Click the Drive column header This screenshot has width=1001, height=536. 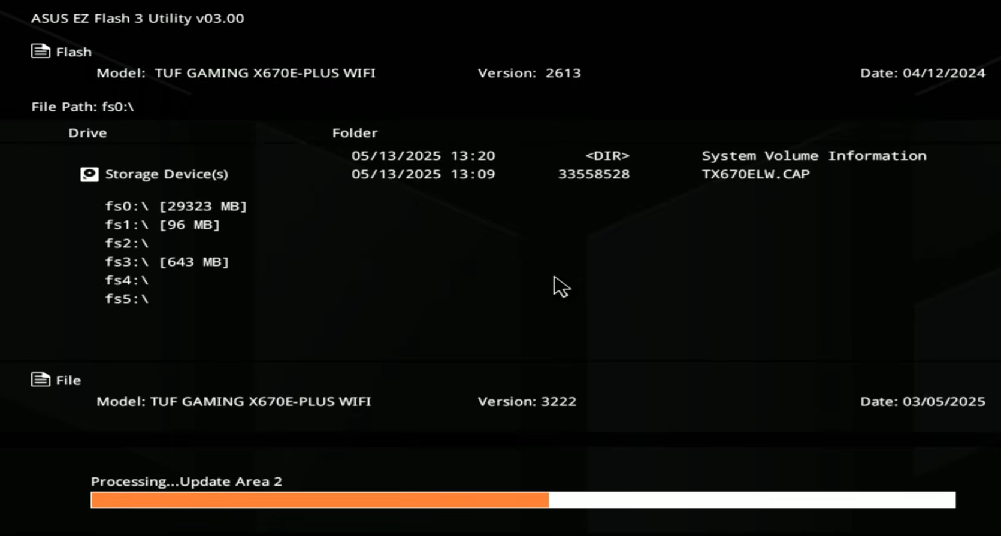point(87,133)
